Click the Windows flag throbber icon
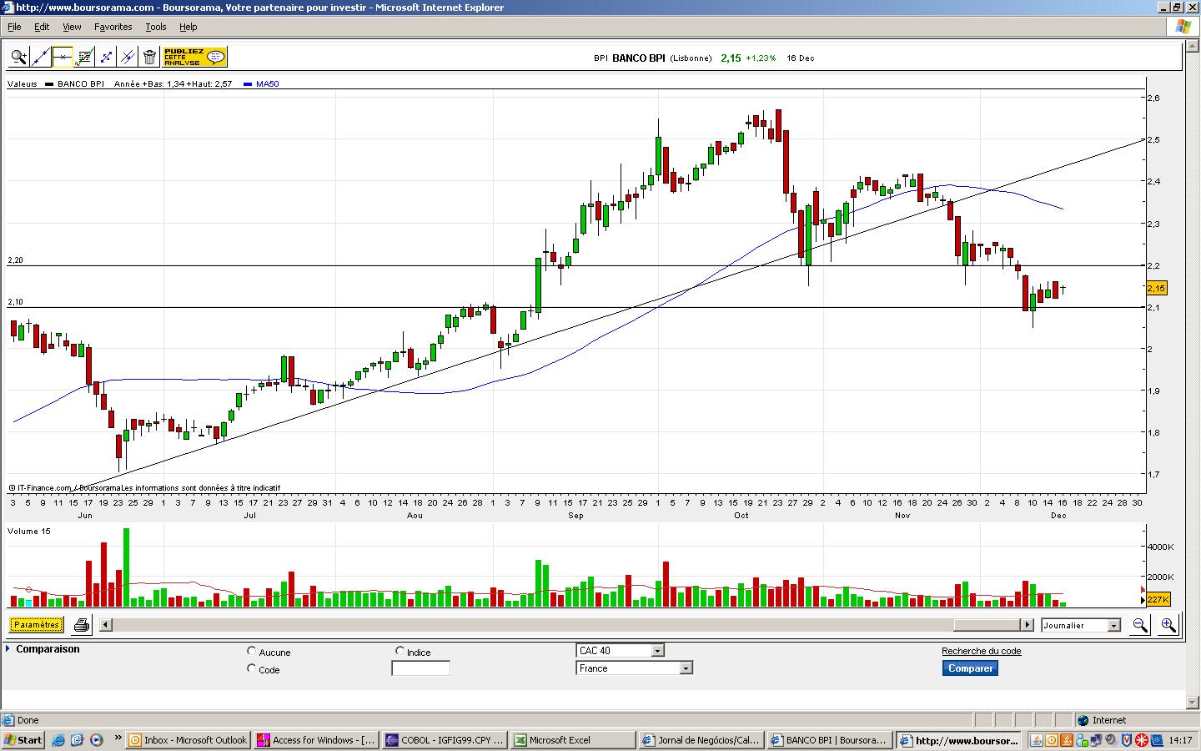Viewport: 1201px width, 751px height. pos(1183,26)
